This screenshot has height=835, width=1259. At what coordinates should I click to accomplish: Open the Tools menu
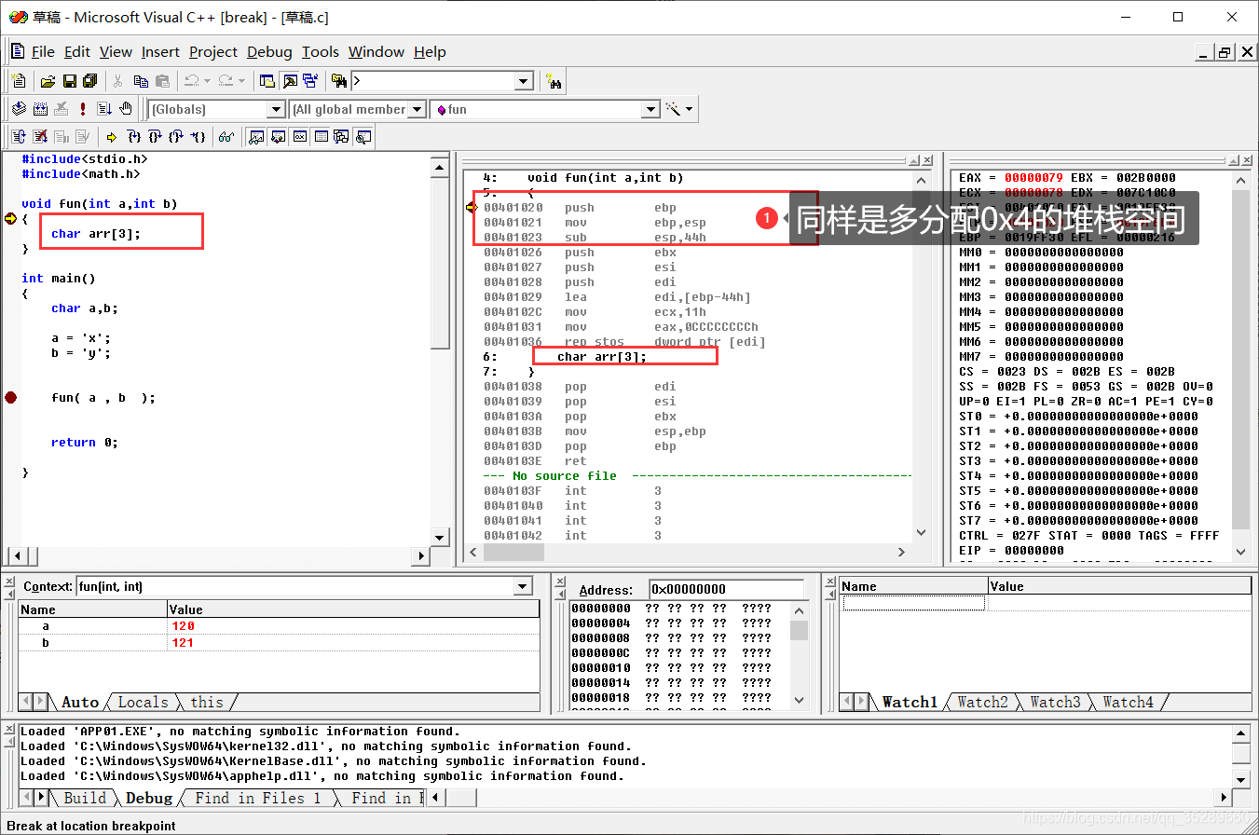click(321, 51)
